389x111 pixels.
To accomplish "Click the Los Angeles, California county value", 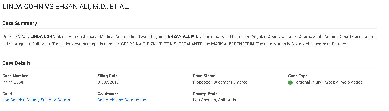I will (214, 100).
